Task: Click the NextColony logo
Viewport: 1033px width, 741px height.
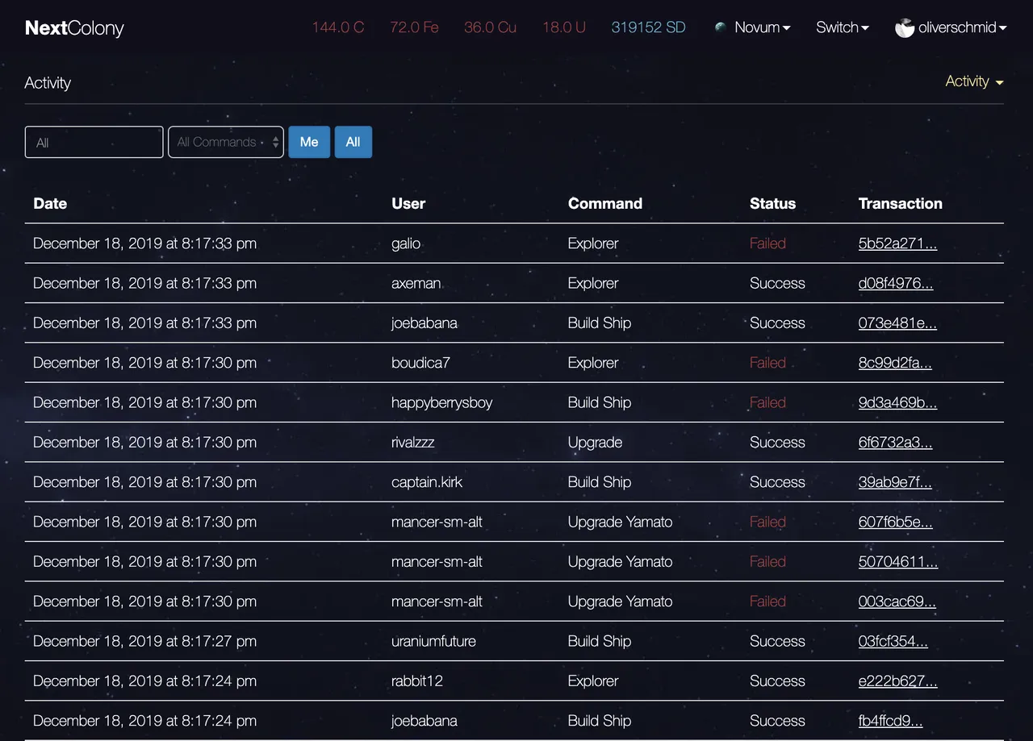Action: 74,28
